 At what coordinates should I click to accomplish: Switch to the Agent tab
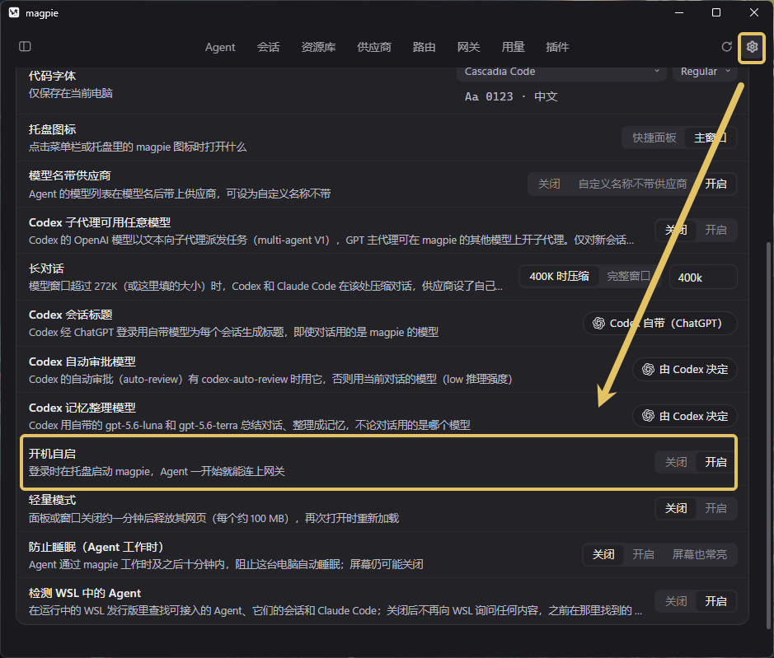(220, 47)
